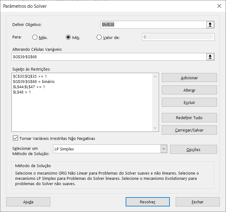This screenshot has height=212, width=226.
Task: Toggle Tornar Variáveis Irrestritas Não Negativas checkbox
Action: click(x=15, y=138)
